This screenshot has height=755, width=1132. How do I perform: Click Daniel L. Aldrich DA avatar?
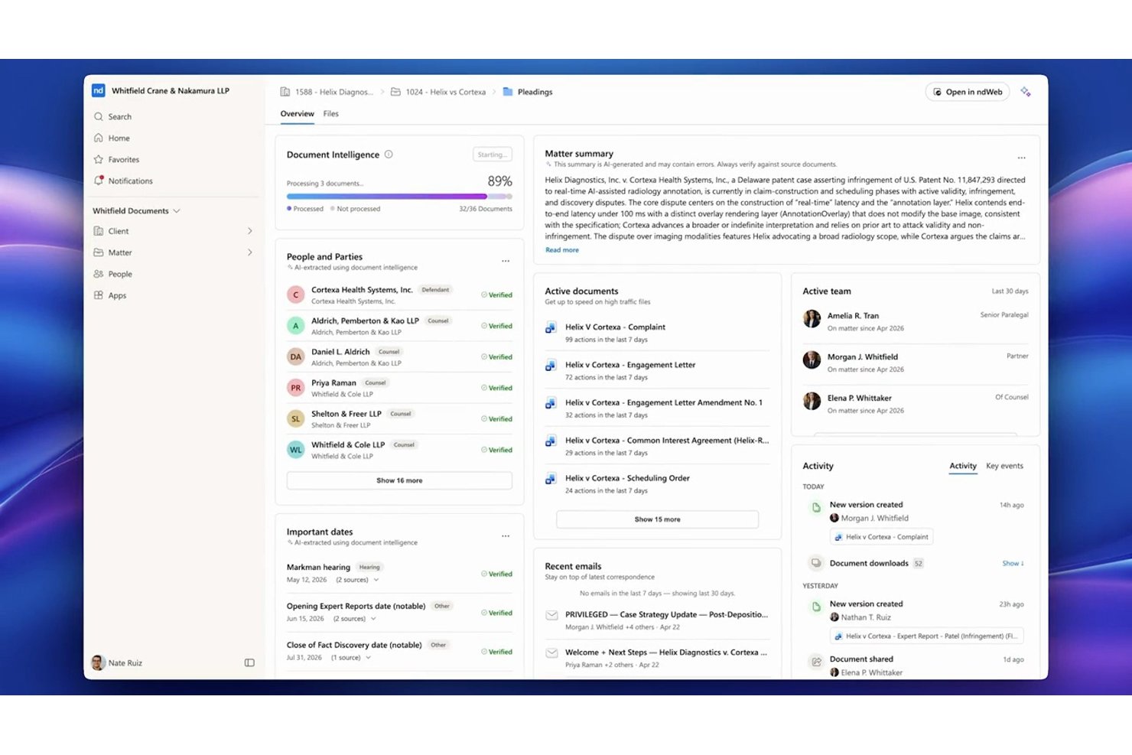click(x=296, y=356)
